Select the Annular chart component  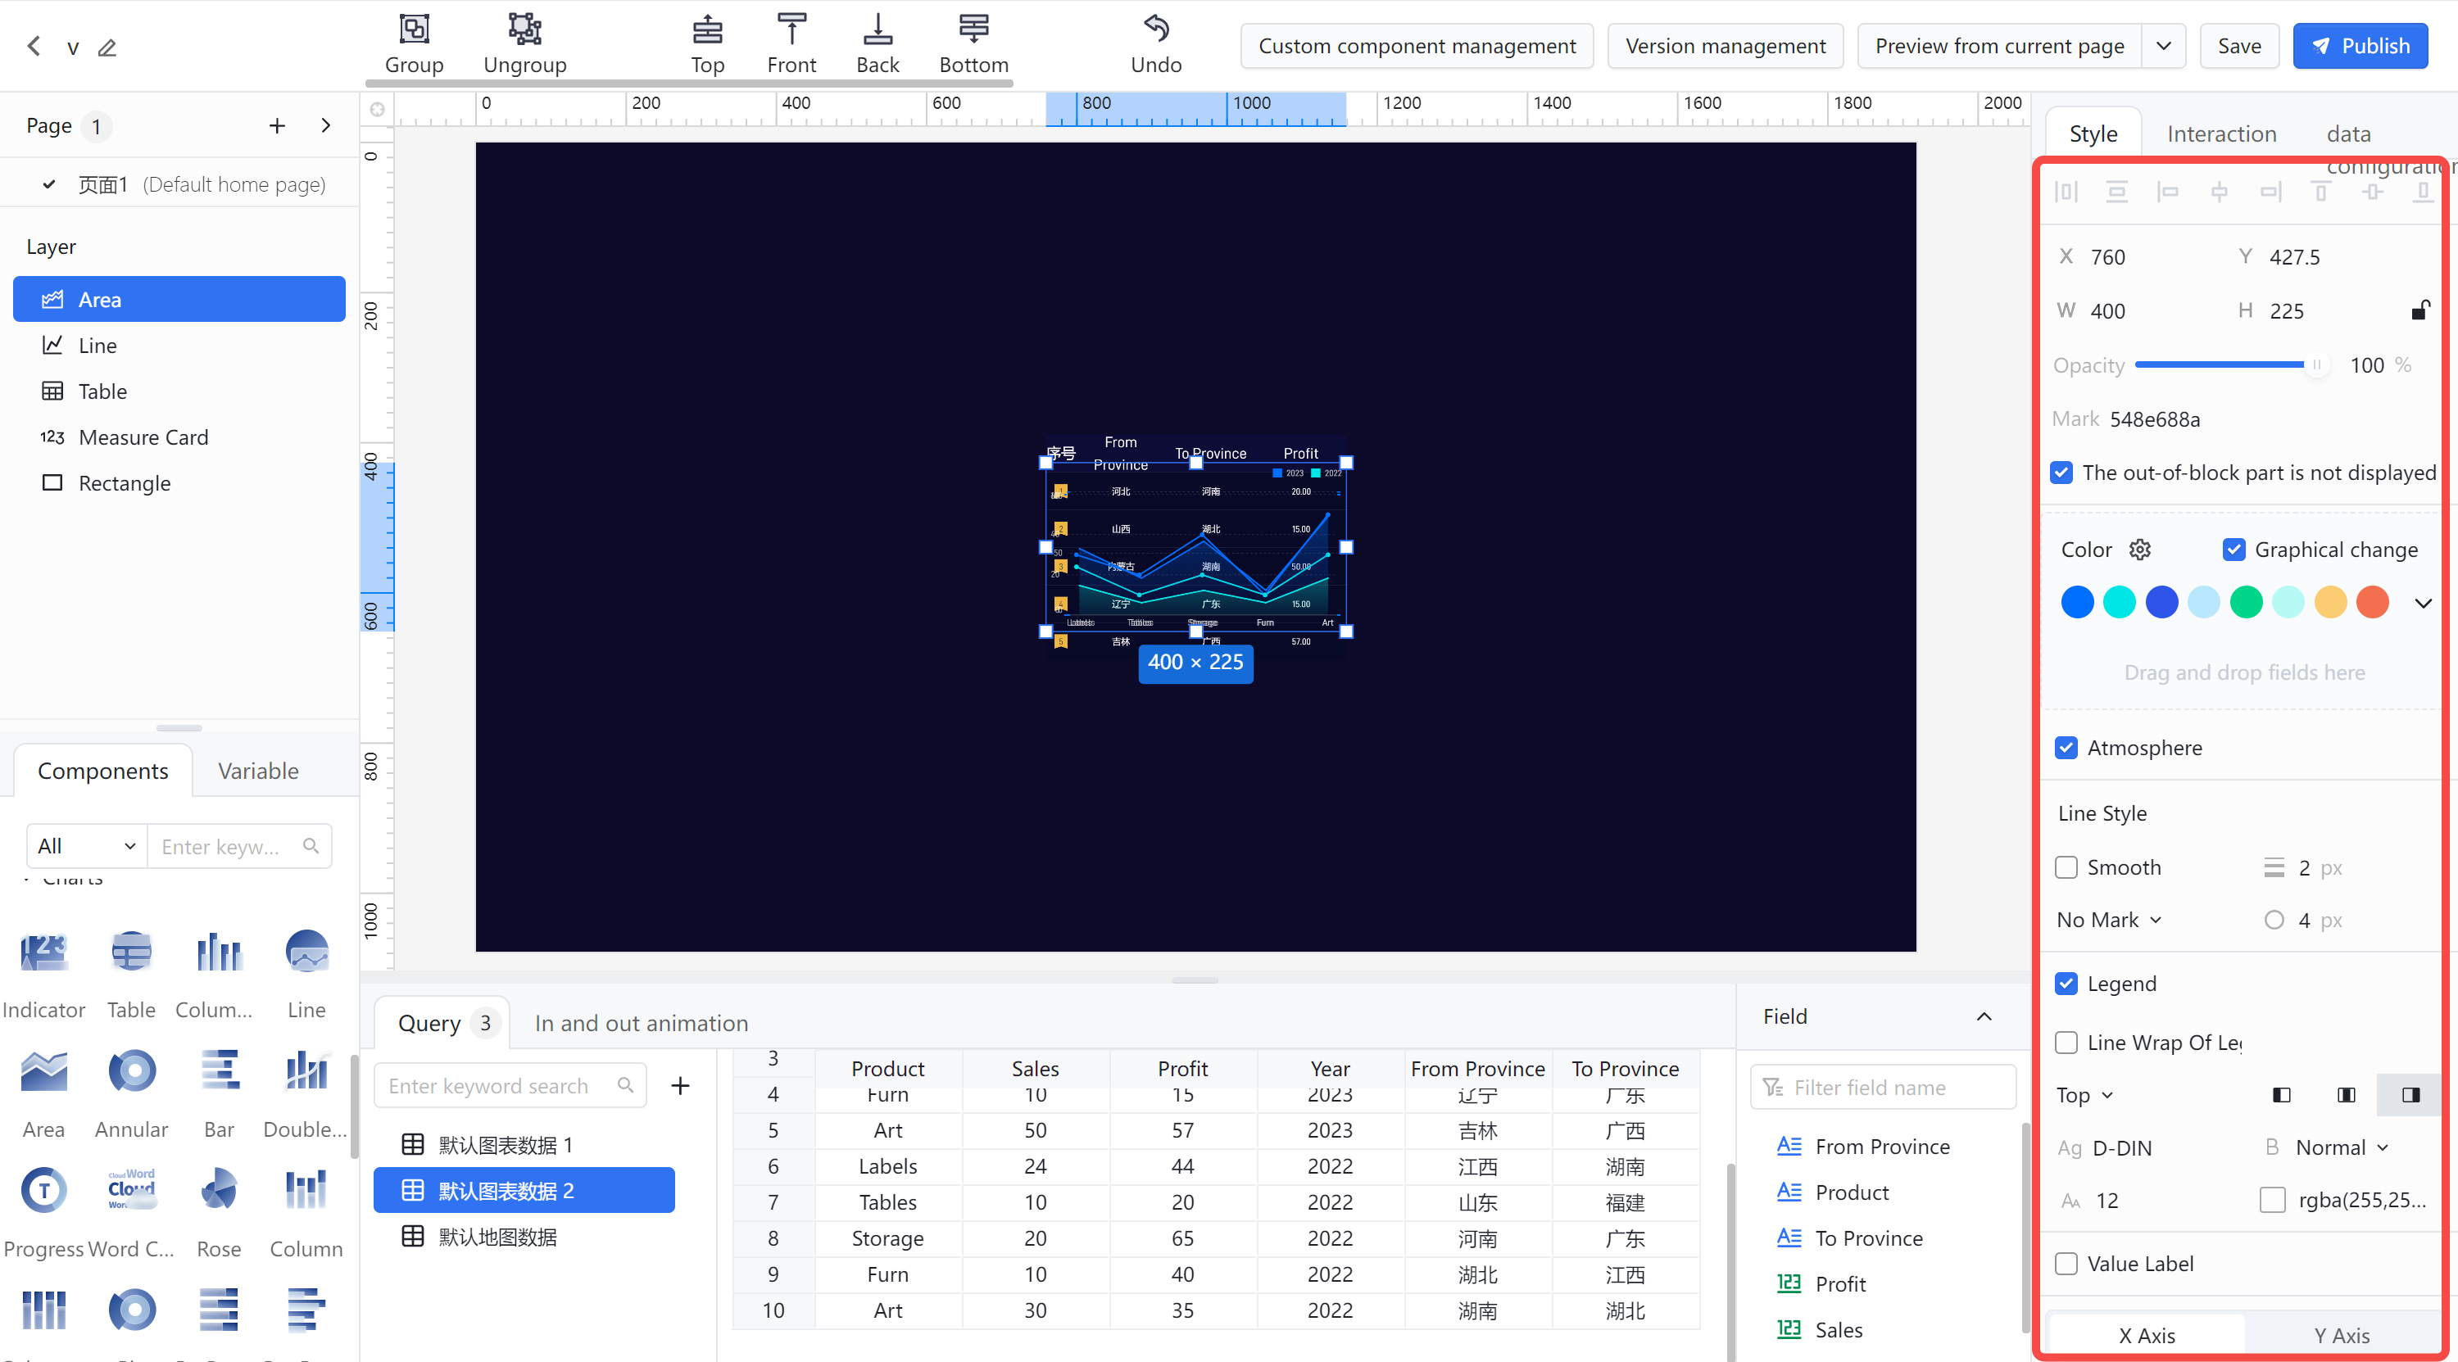[x=132, y=1070]
